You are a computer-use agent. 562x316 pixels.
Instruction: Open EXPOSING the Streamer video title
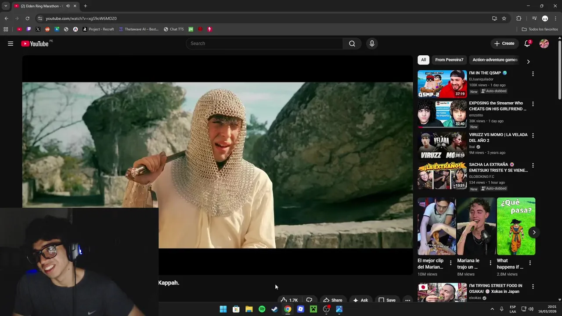(x=497, y=106)
